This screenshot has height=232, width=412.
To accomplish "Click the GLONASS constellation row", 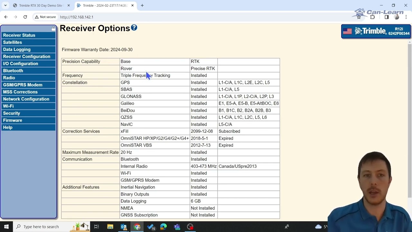I will (x=171, y=96).
